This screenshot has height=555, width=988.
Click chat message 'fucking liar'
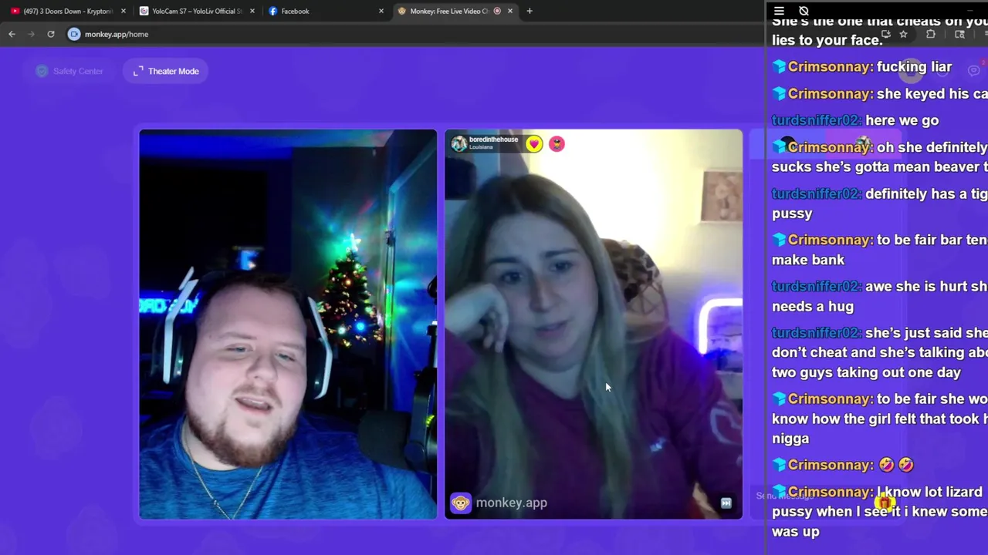862,67
